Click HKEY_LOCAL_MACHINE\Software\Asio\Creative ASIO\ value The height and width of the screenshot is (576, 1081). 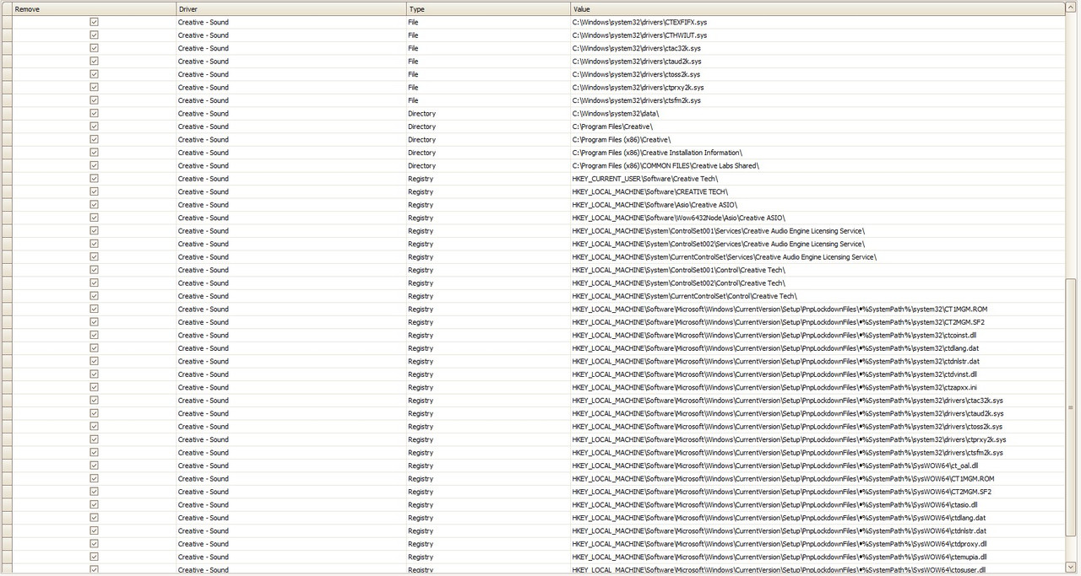click(x=818, y=205)
